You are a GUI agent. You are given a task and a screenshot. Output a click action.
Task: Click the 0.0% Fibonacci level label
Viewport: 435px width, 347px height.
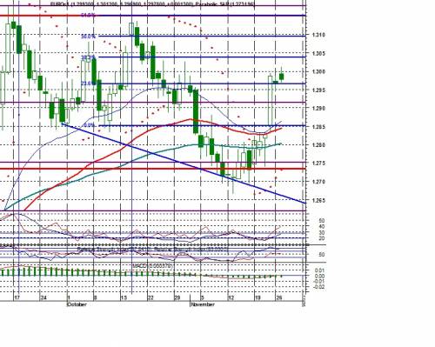tap(90, 125)
